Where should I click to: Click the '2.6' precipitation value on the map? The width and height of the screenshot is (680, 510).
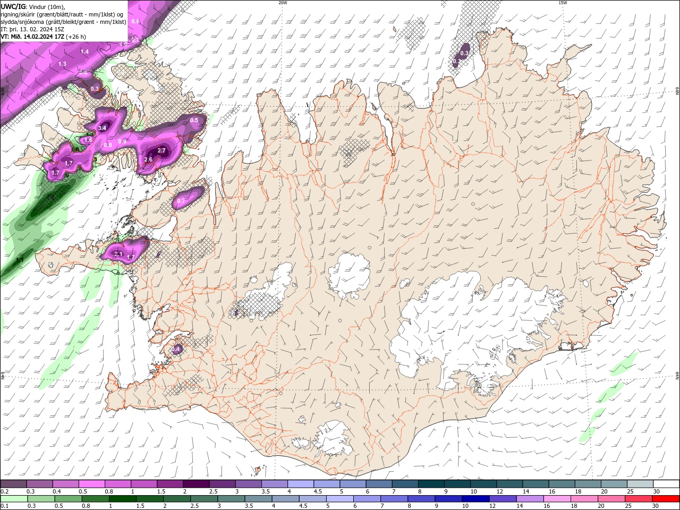coord(148,159)
